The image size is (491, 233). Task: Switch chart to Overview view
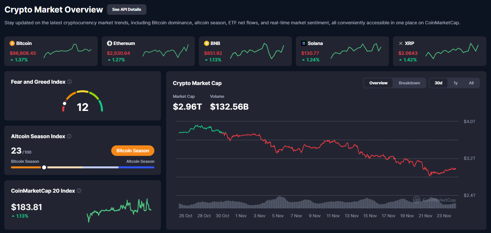[x=378, y=83]
